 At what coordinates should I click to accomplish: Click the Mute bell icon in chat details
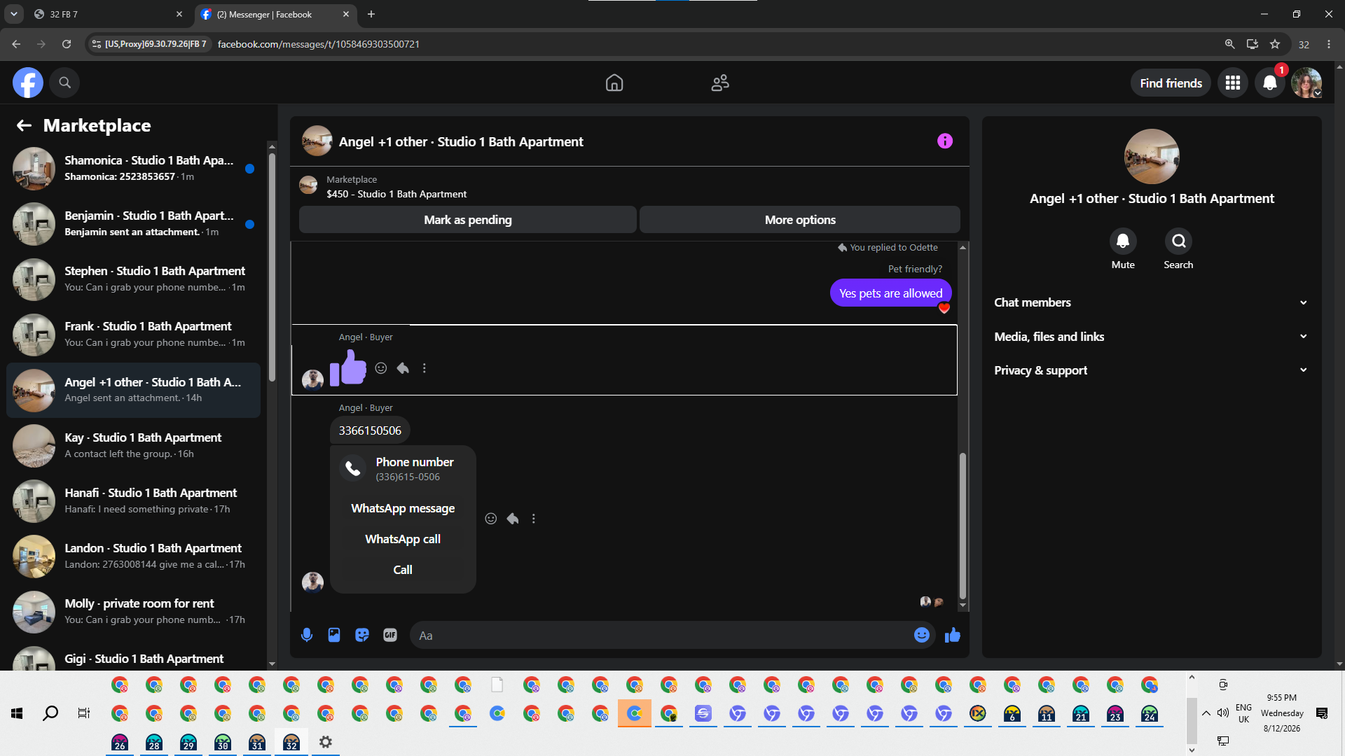(1123, 241)
